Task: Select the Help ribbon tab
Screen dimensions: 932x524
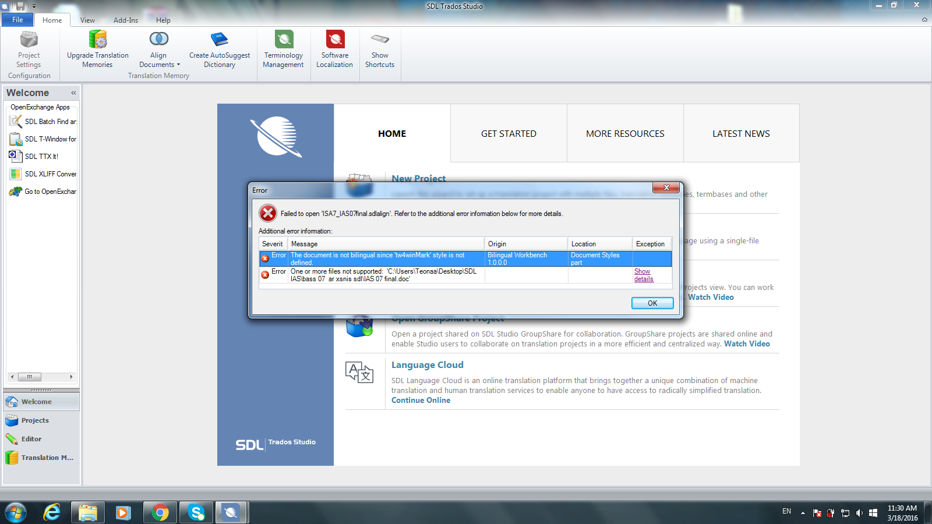Action: (x=163, y=20)
